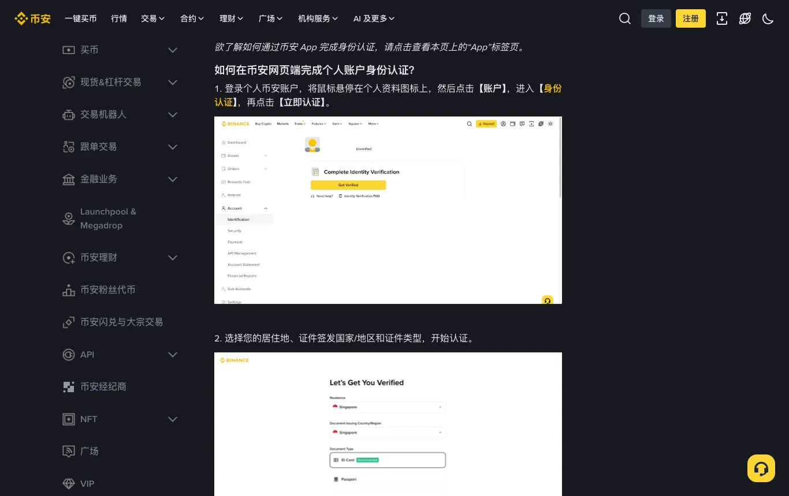Click the 交易机器人 robot icon
This screenshot has height=496, width=789.
[x=69, y=115]
